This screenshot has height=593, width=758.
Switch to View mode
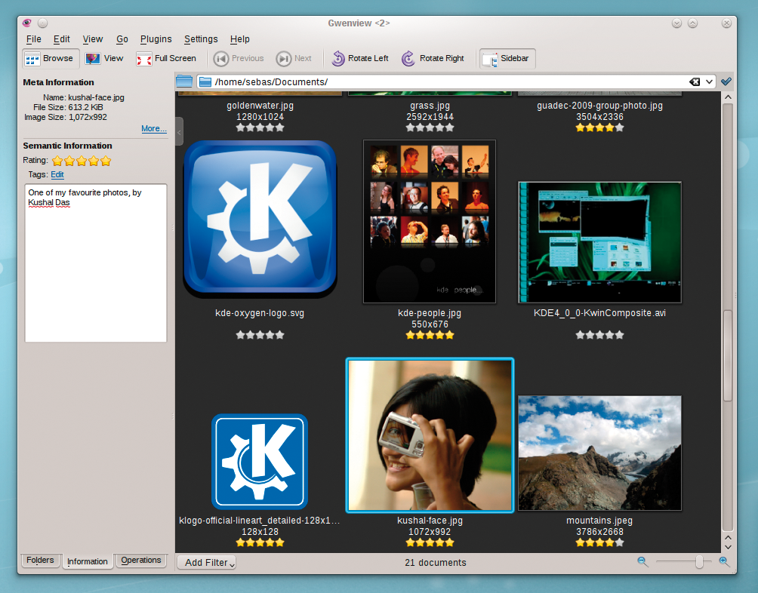104,58
